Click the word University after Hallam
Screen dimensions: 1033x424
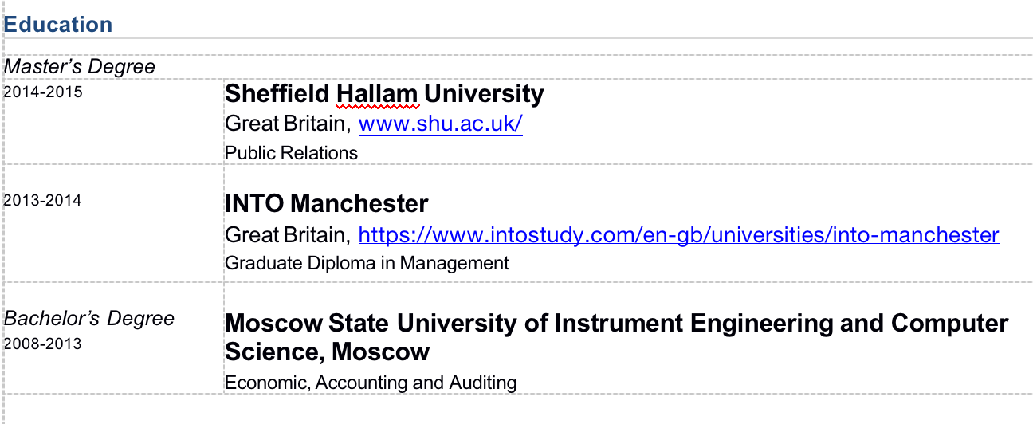[483, 94]
